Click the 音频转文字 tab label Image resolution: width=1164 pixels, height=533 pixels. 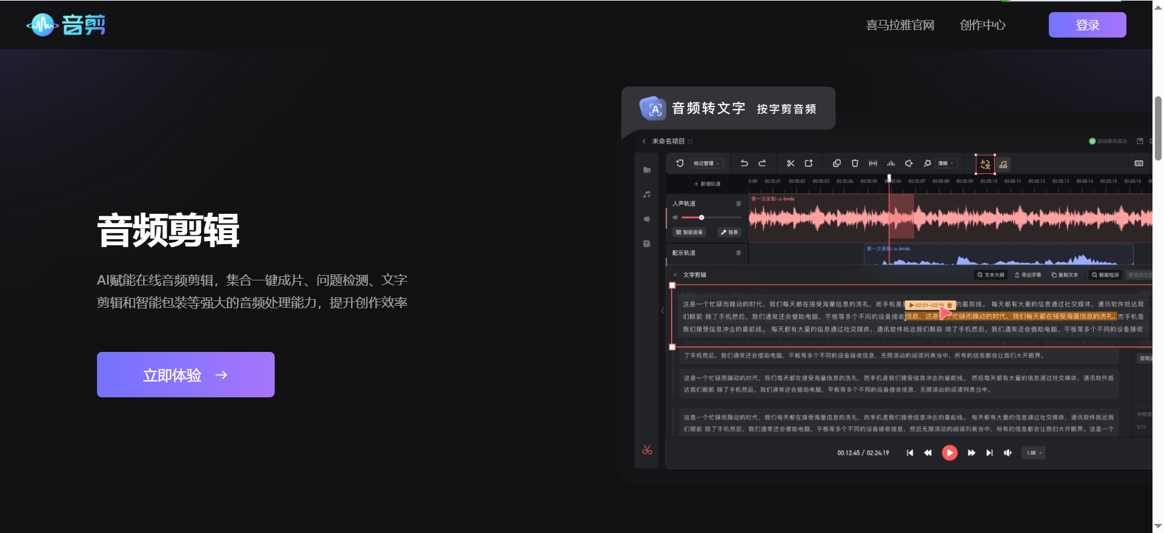point(708,108)
